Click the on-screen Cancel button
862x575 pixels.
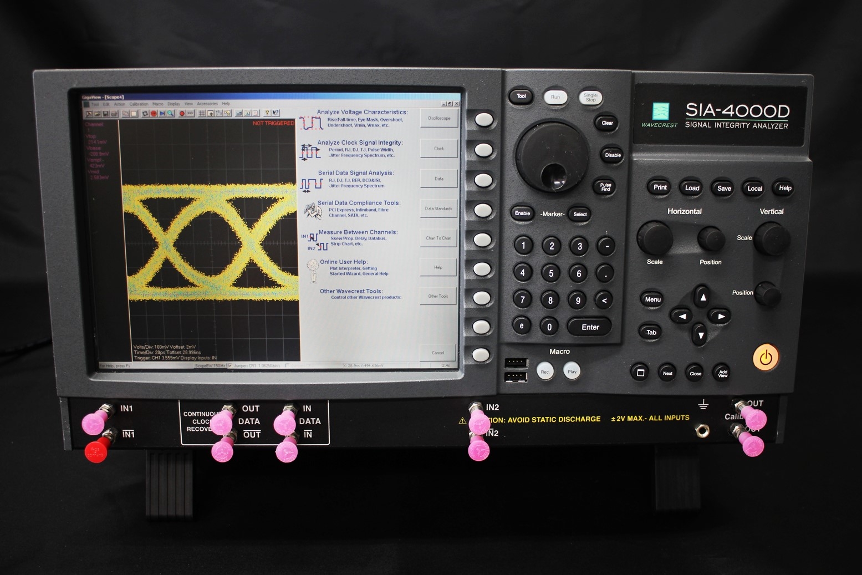438,353
